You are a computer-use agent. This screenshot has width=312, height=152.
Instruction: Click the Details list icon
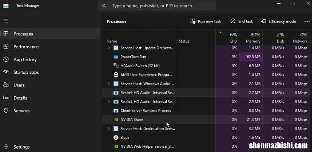tap(6, 98)
